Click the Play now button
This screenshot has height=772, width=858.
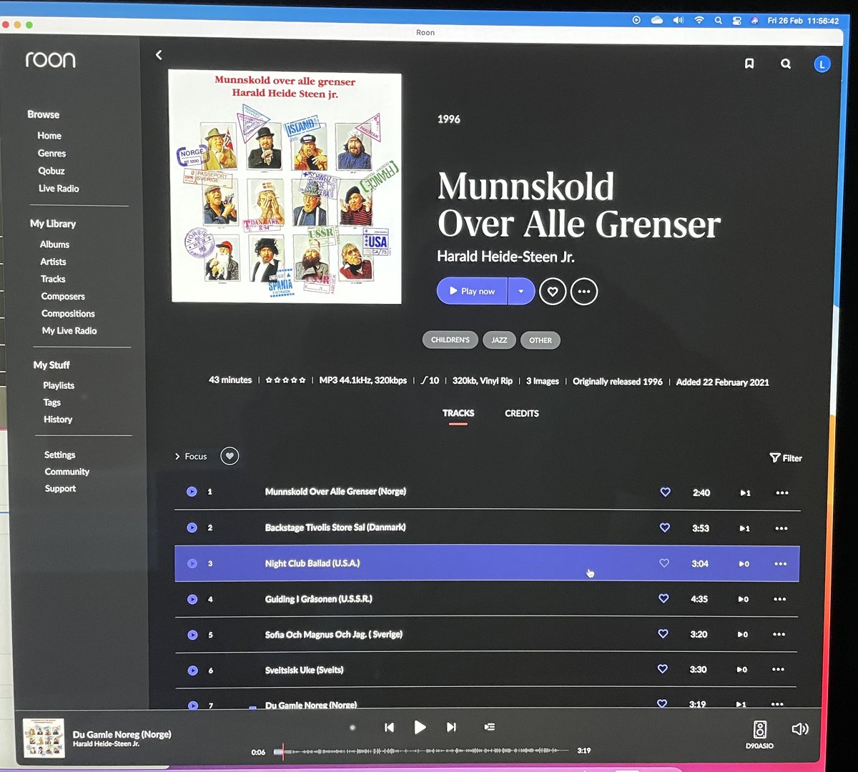click(472, 291)
